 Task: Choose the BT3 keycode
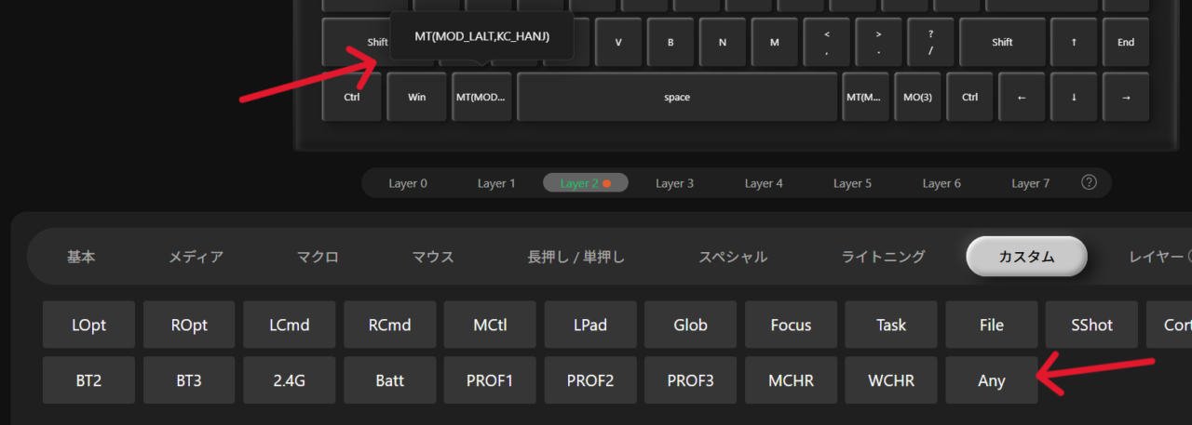coord(189,380)
